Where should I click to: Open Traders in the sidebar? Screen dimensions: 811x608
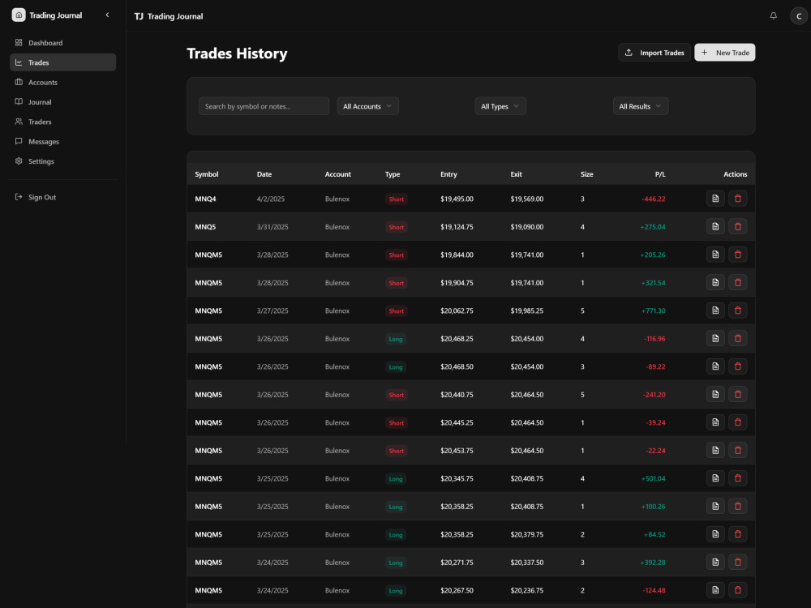(62, 122)
